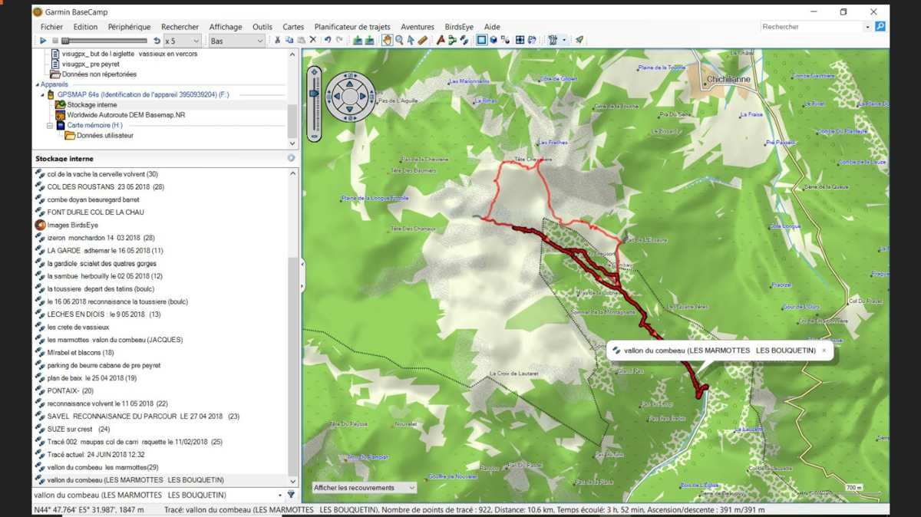
Task: Close the vallon du combeau map balloon
Action: (x=824, y=350)
